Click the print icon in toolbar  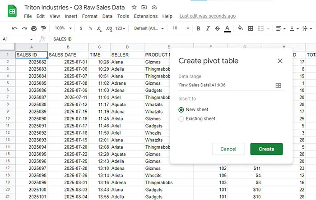pos(34,28)
